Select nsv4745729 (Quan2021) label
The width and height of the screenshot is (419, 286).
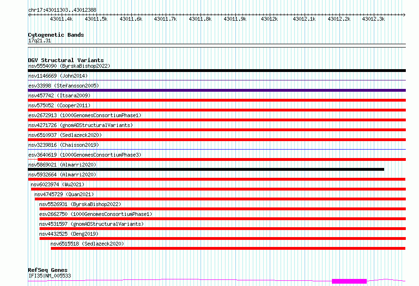pos(64,194)
